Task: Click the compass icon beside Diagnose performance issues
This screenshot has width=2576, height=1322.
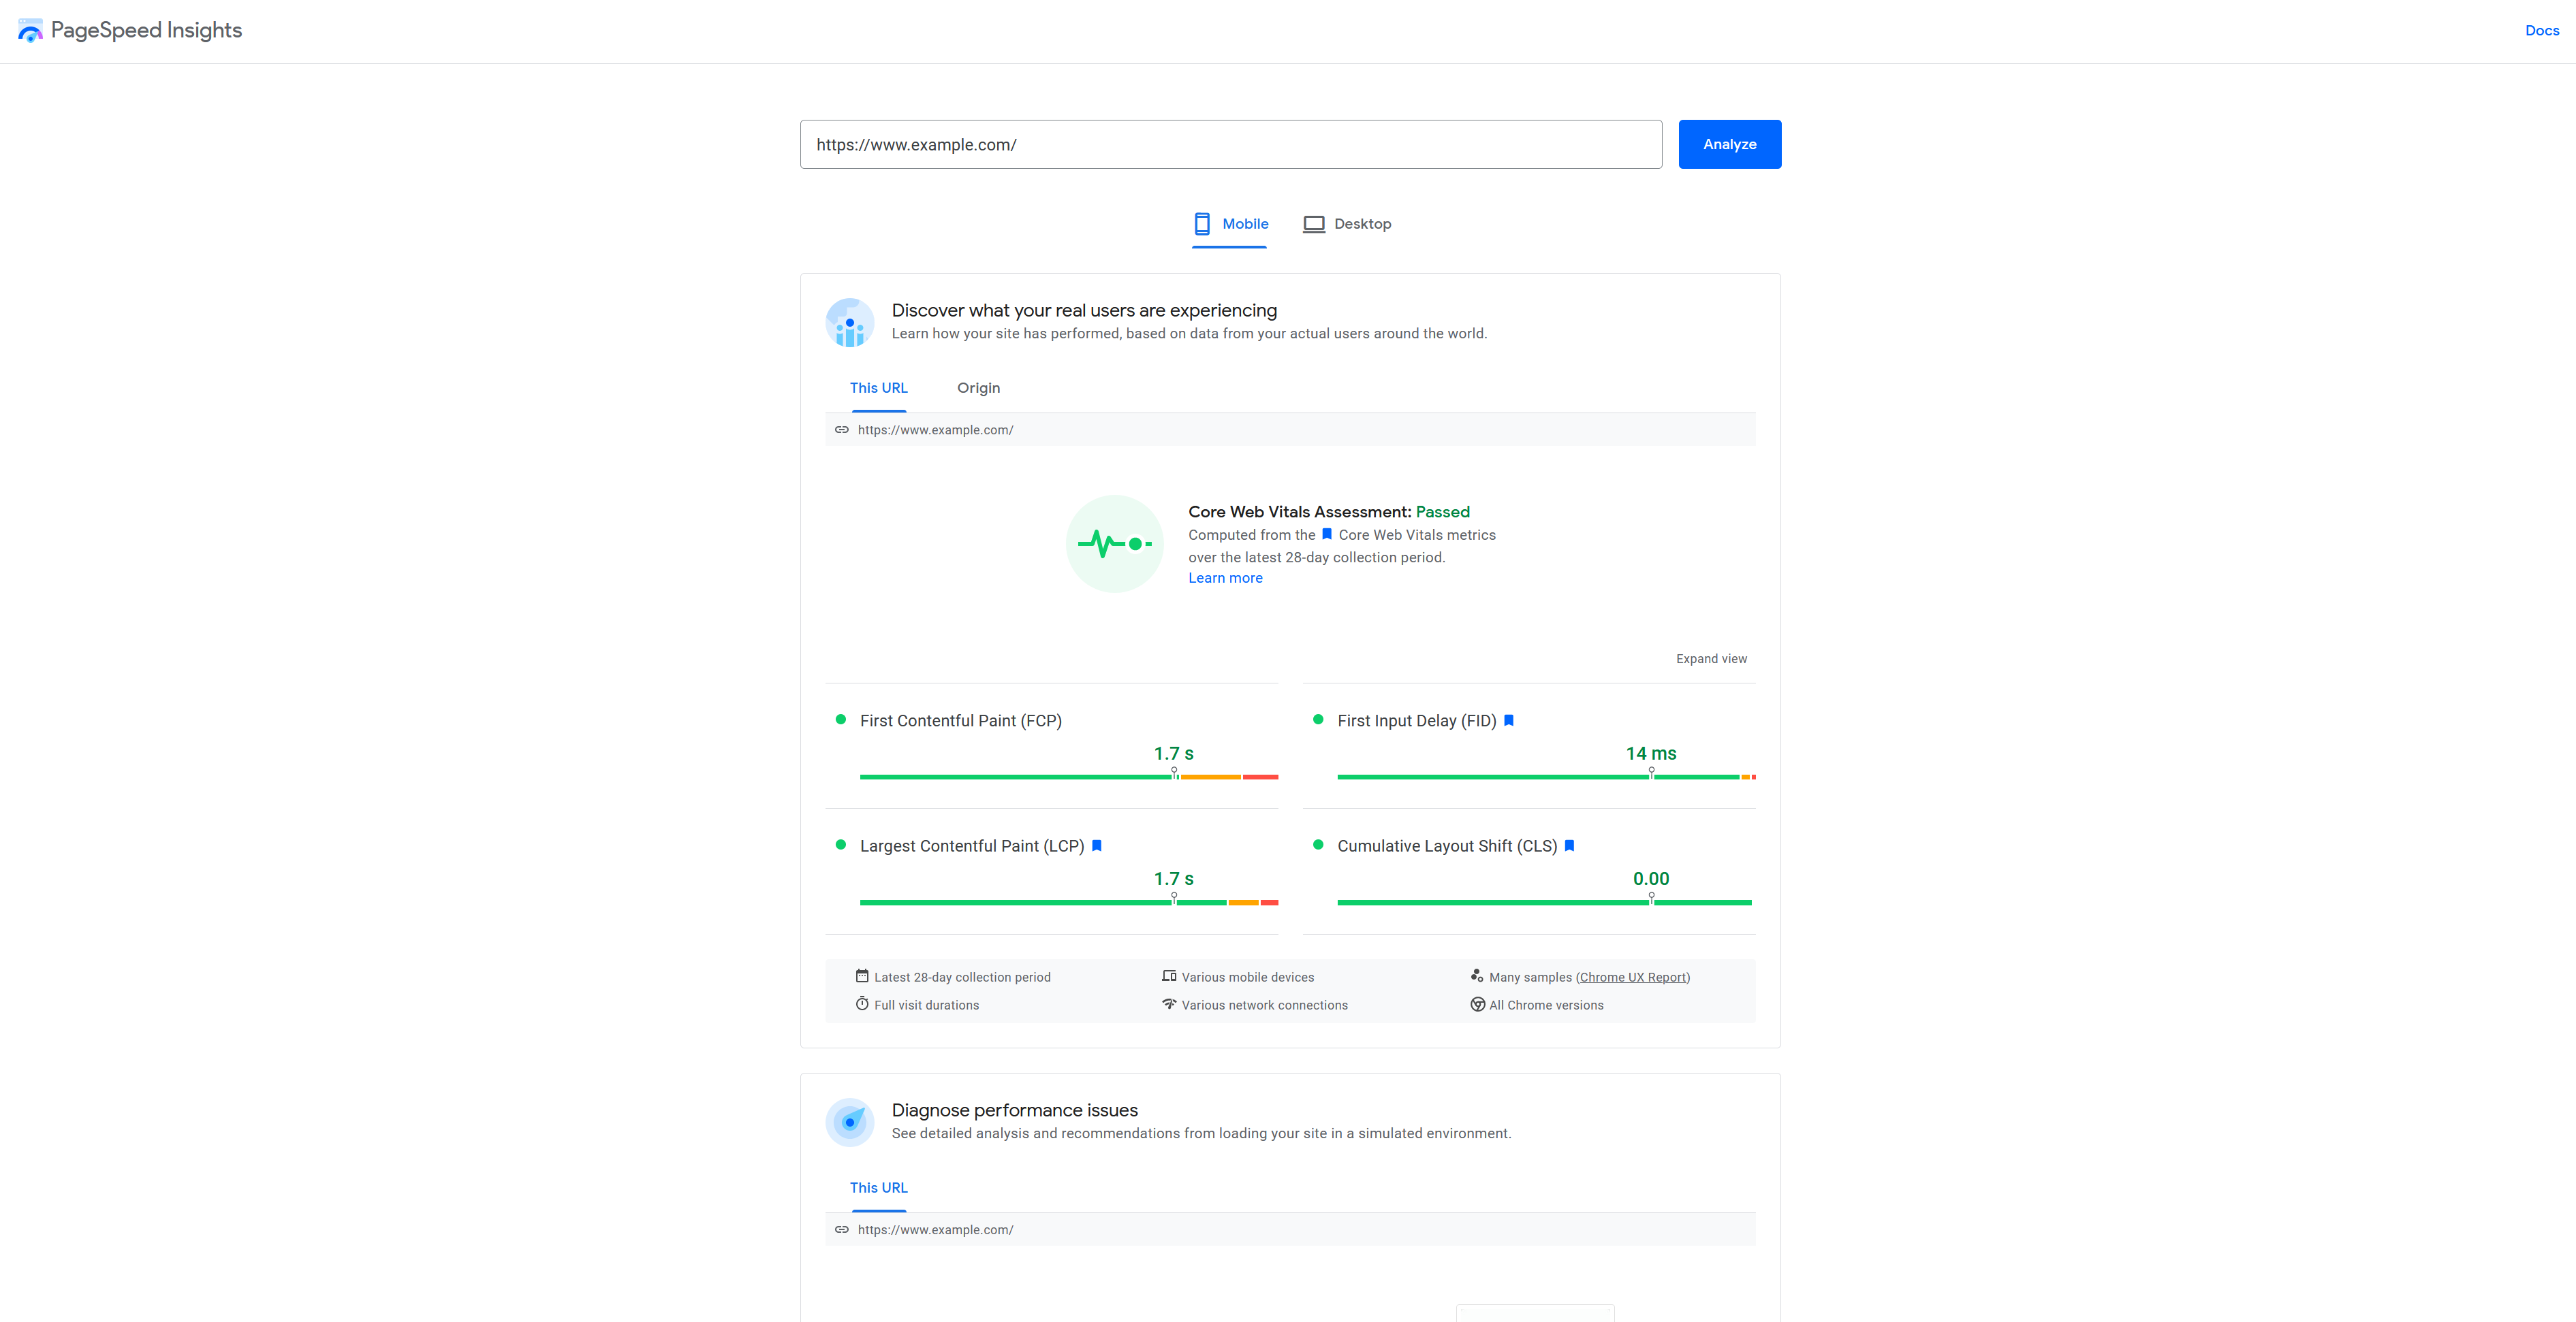Action: click(849, 1122)
